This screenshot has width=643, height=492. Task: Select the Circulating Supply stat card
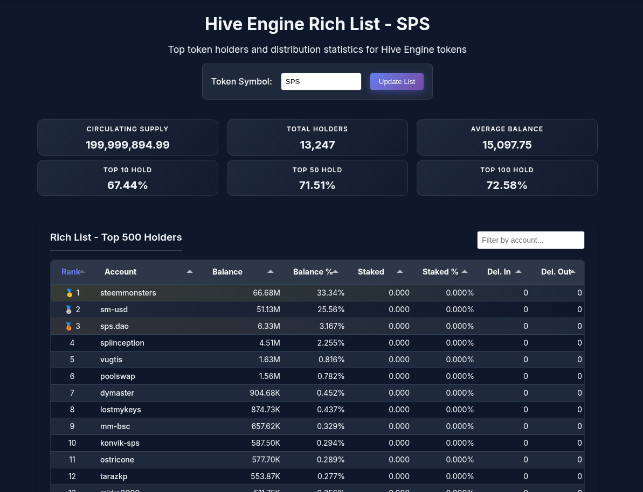(x=128, y=137)
